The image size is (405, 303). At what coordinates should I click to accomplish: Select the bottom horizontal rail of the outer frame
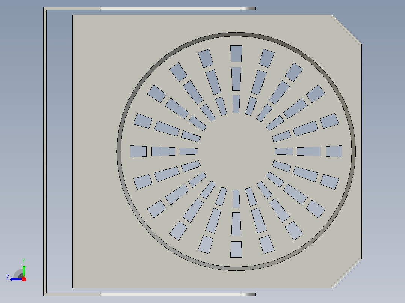150,294
